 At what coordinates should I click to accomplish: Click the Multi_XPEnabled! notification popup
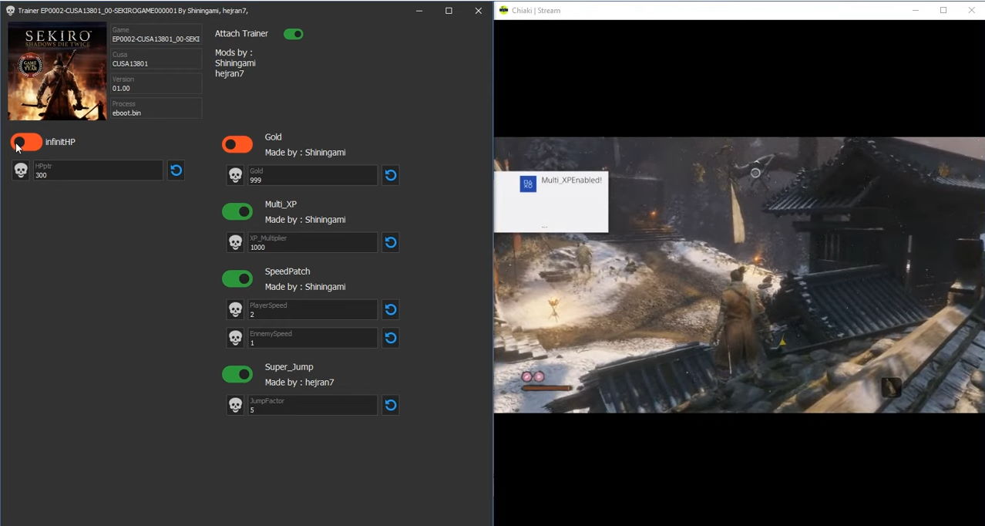click(x=551, y=202)
